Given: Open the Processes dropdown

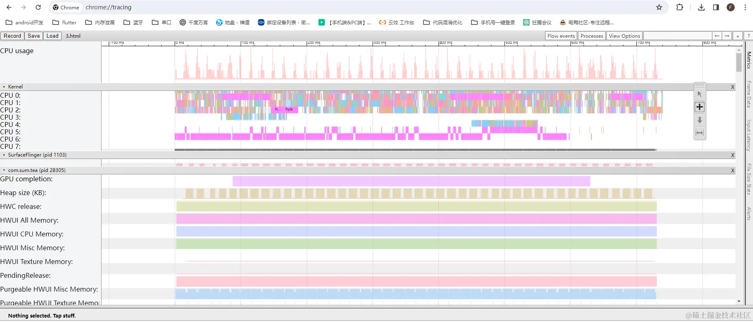Looking at the screenshot, I should click(x=592, y=36).
